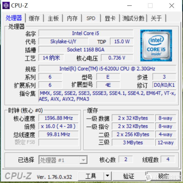Click the 工具 button
Image resolution: width=183 pixels, height=183 pixels.
click(x=91, y=176)
